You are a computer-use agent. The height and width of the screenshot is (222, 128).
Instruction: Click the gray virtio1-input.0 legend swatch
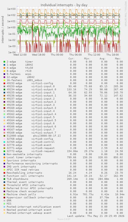pyautogui.click(x=4, y=86)
